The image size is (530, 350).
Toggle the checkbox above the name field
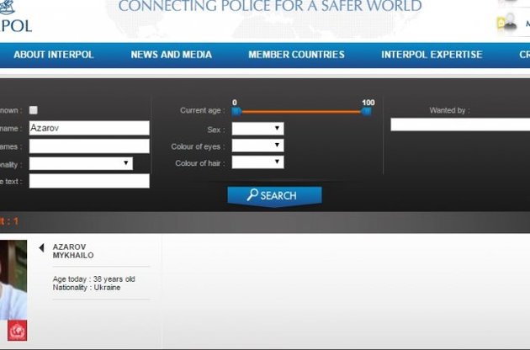tap(34, 110)
